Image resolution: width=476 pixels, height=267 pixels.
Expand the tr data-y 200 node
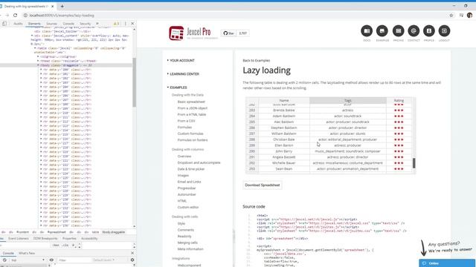[41, 70]
